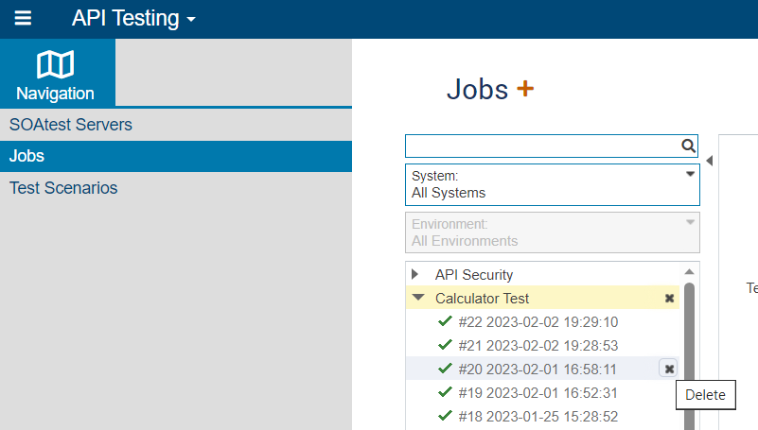
Task: Open the API Testing dropdown
Action: point(133,18)
